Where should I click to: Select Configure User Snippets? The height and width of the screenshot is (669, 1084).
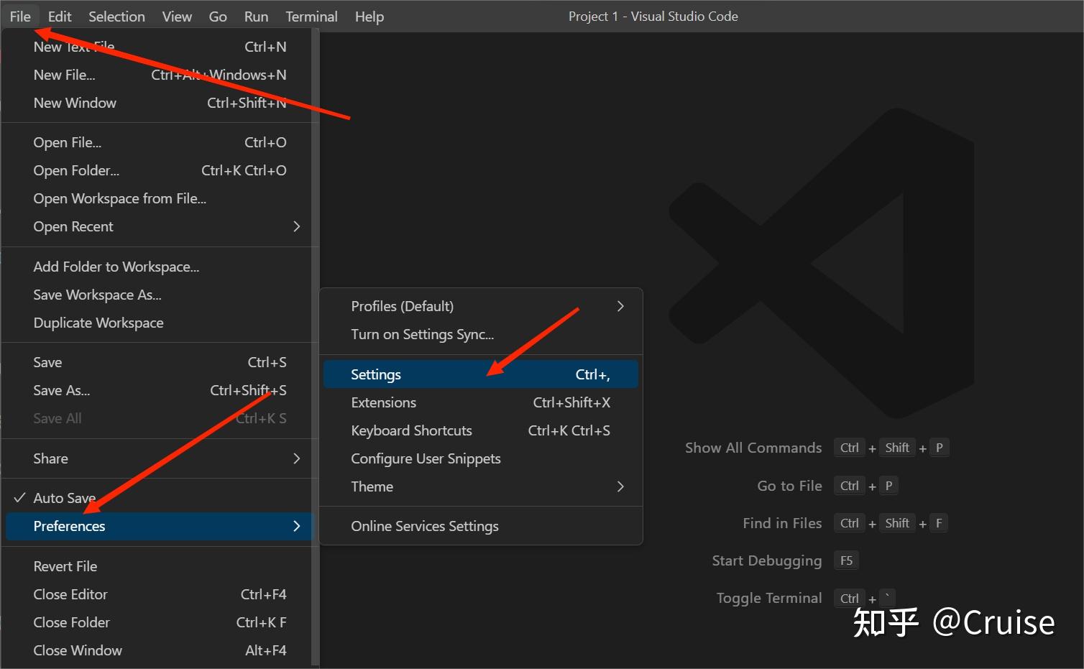click(426, 458)
